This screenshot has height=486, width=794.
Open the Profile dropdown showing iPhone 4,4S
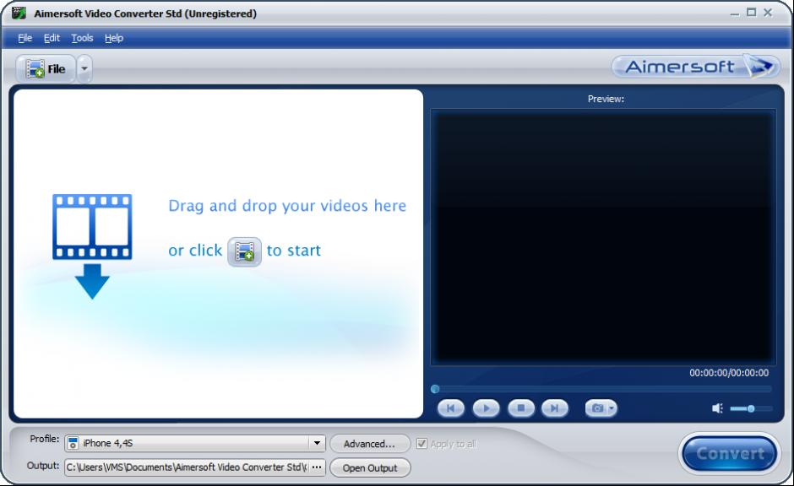(195, 443)
